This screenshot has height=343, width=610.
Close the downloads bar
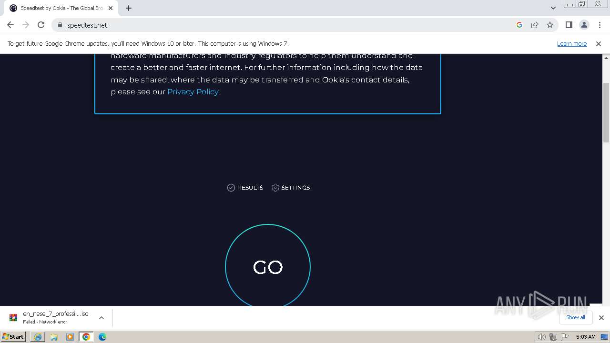(601, 318)
